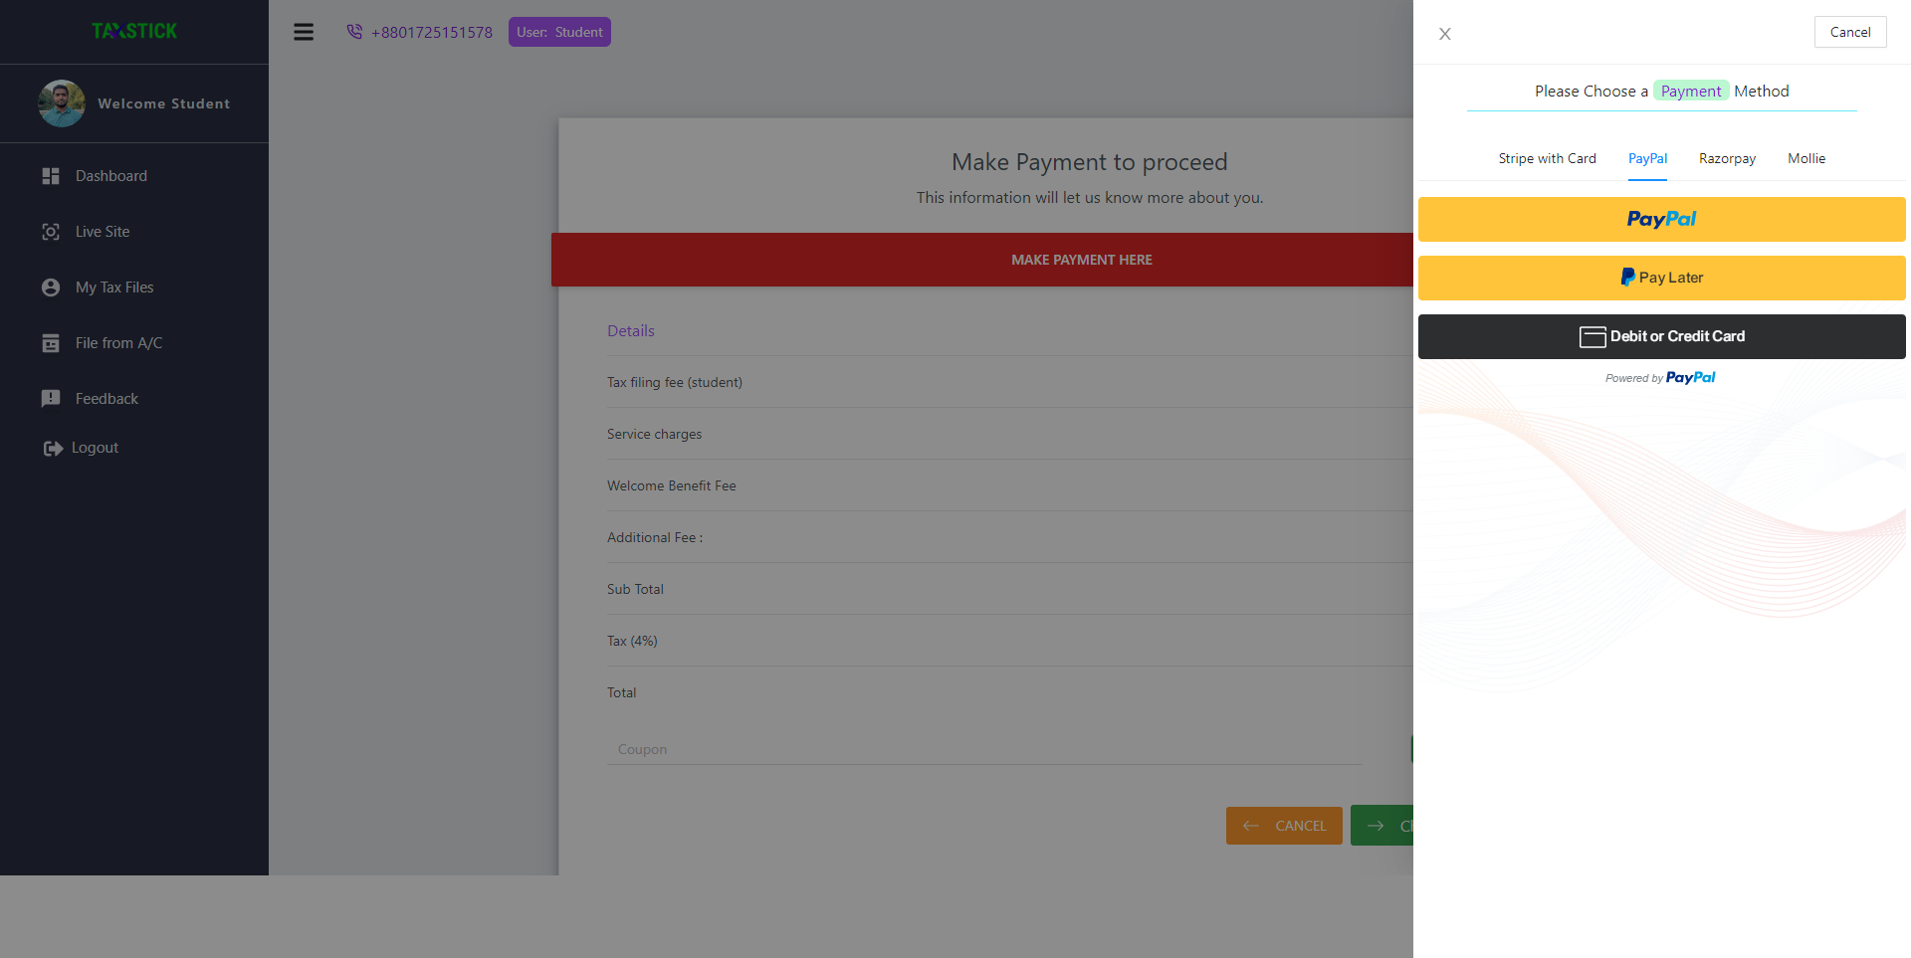Click the Student profile avatar
The width and height of the screenshot is (1911, 958).
pos(62,103)
